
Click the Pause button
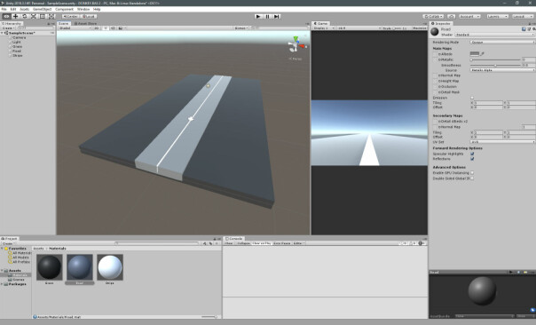pyautogui.click(x=268, y=16)
